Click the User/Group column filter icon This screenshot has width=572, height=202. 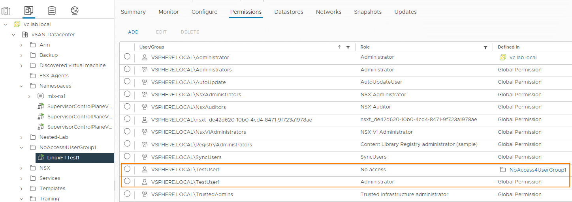point(348,47)
